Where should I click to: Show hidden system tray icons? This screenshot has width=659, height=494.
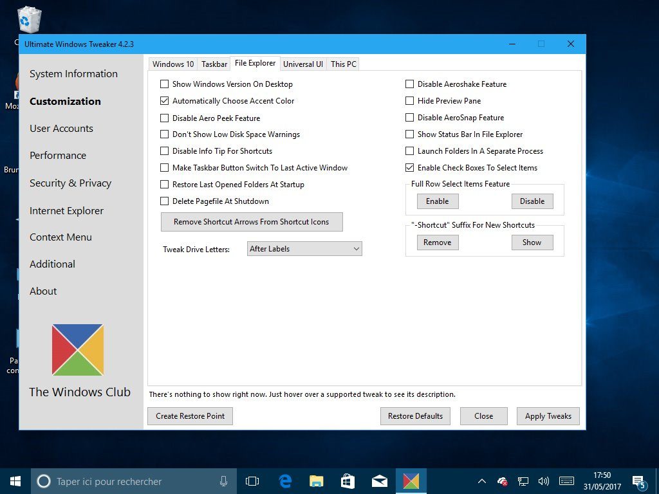pyautogui.click(x=482, y=481)
